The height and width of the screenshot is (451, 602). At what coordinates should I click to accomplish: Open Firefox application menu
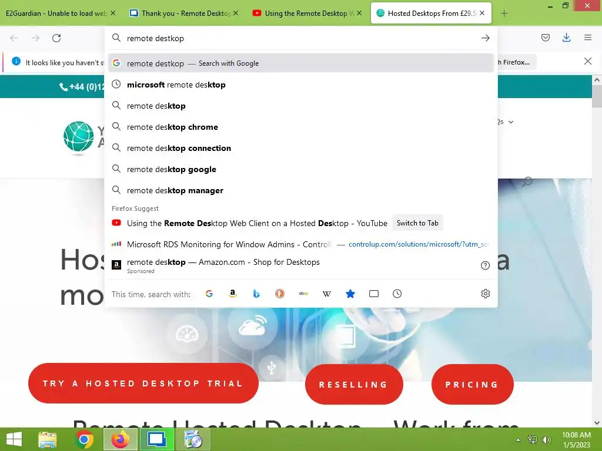tap(588, 38)
